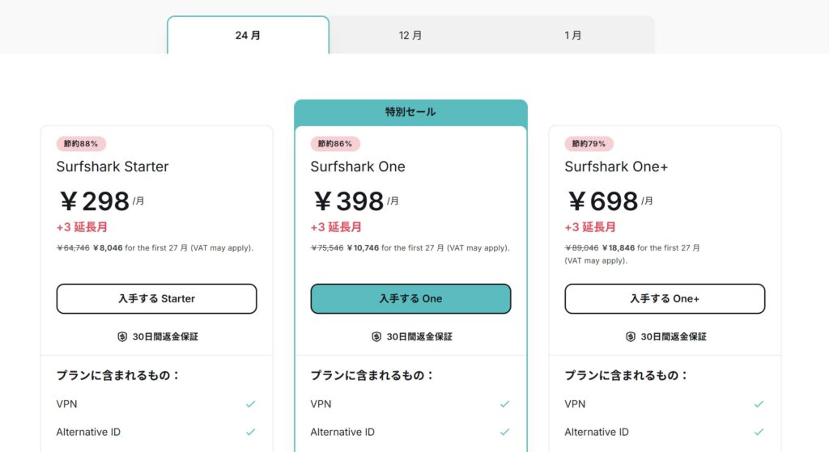829x452 pixels.
Task: Click Alternative ID checkmark in One plan
Action: coord(505,432)
